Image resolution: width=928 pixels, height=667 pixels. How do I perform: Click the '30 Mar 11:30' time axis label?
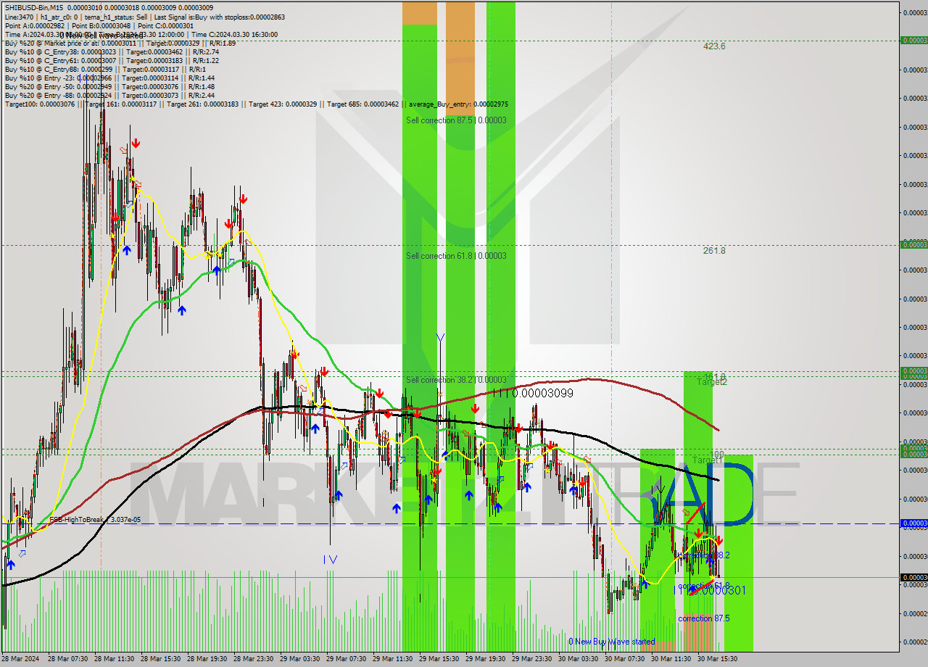pos(671,659)
